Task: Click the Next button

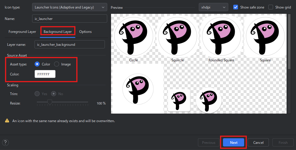Action: point(234,142)
